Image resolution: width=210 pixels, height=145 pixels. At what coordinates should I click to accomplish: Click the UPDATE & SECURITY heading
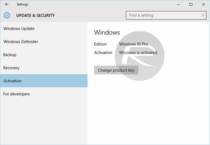[x=36, y=15]
